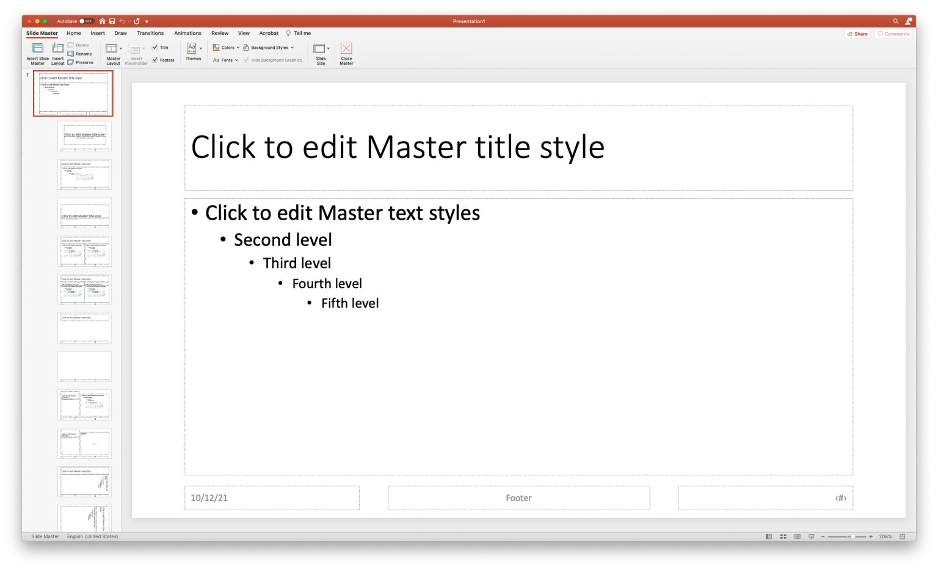Click the 'Fifth level' text
This screenshot has height=570, width=938.
pyautogui.click(x=350, y=303)
